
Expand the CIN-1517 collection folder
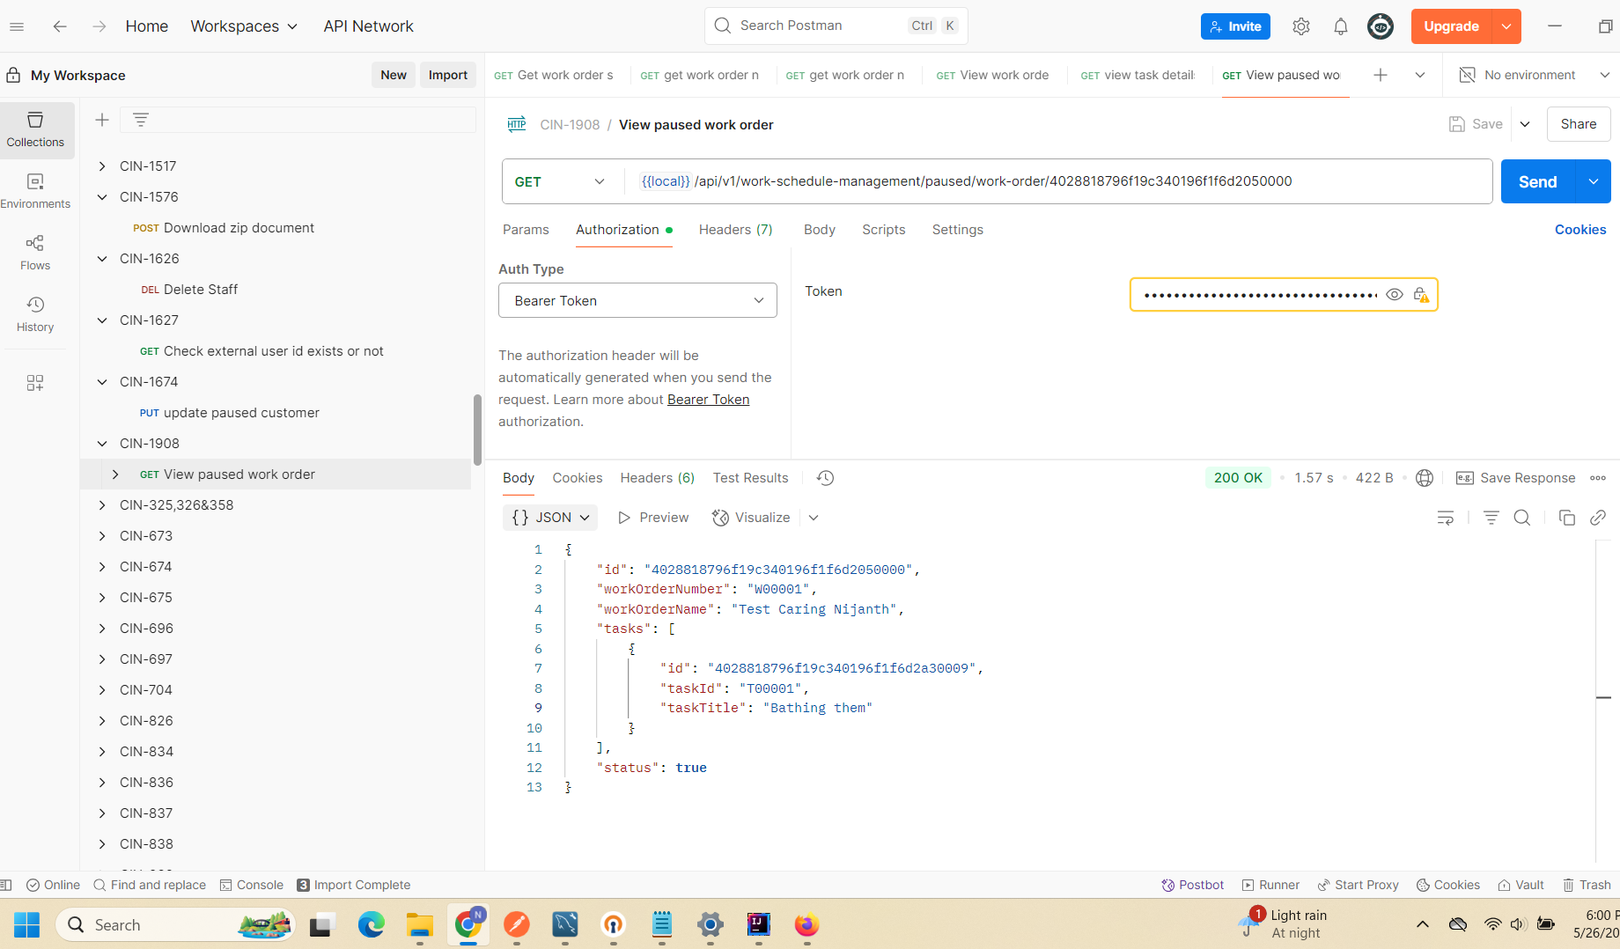[x=102, y=166]
